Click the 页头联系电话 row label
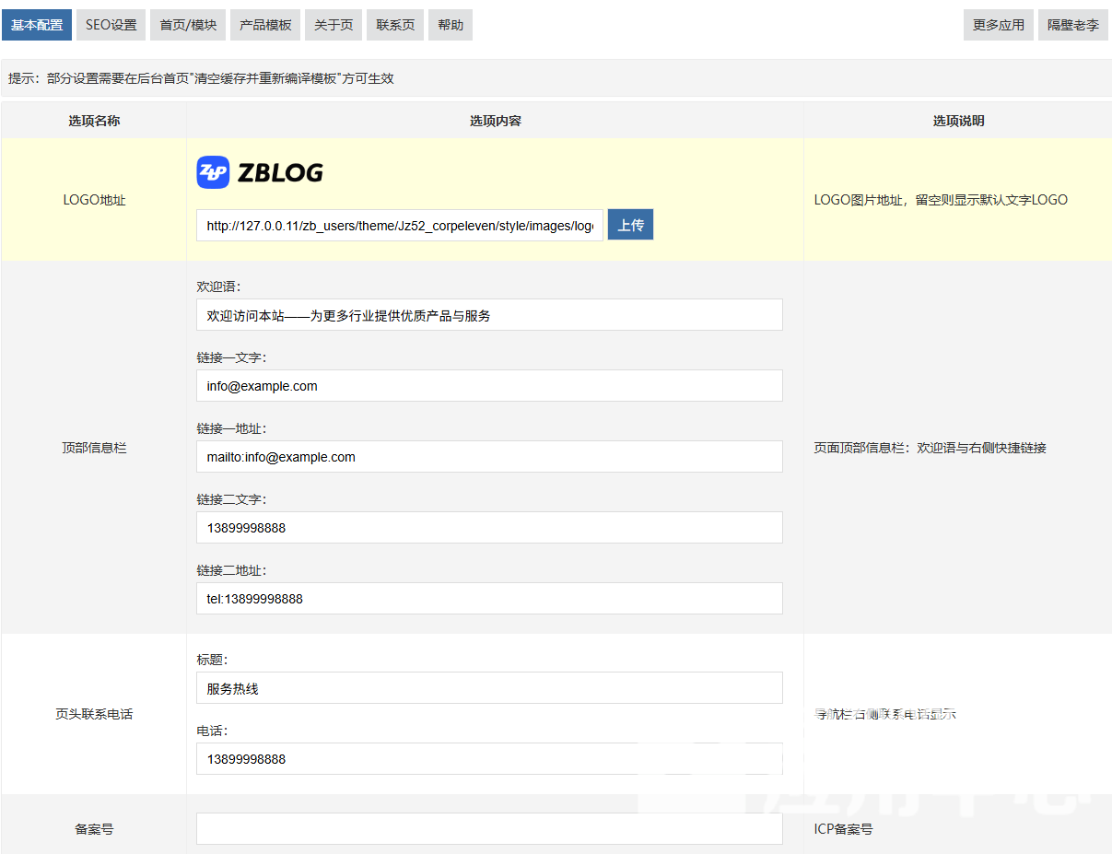Screen dimensions: 1112x854 click(x=94, y=714)
